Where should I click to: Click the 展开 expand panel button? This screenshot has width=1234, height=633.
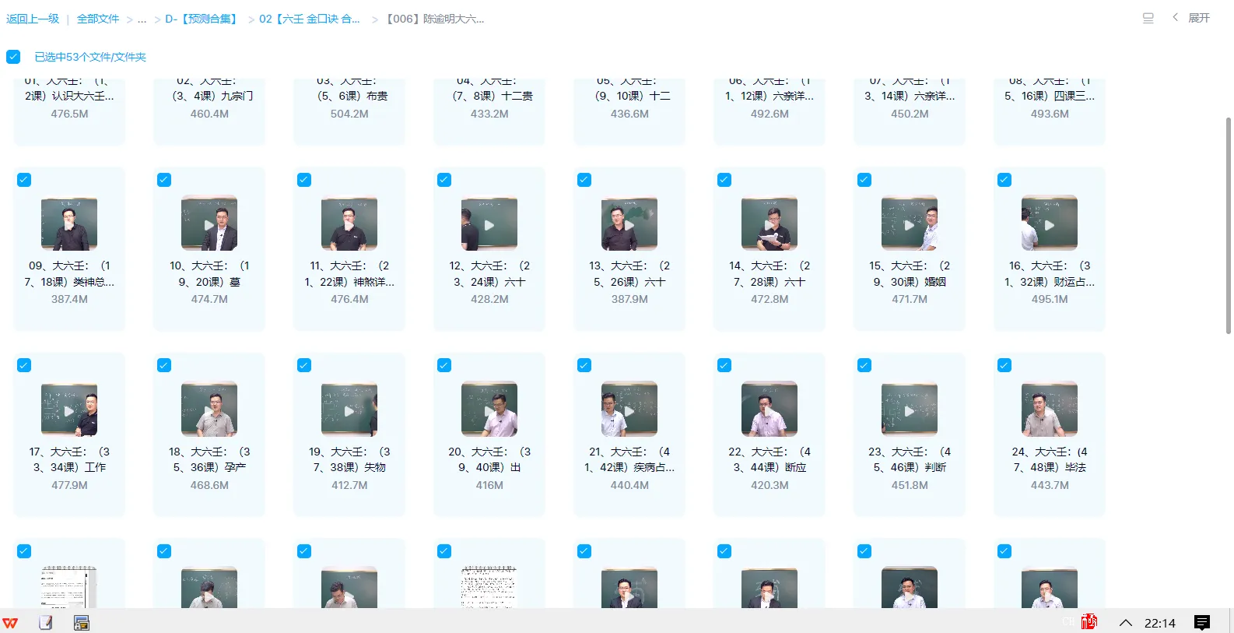(x=1199, y=18)
